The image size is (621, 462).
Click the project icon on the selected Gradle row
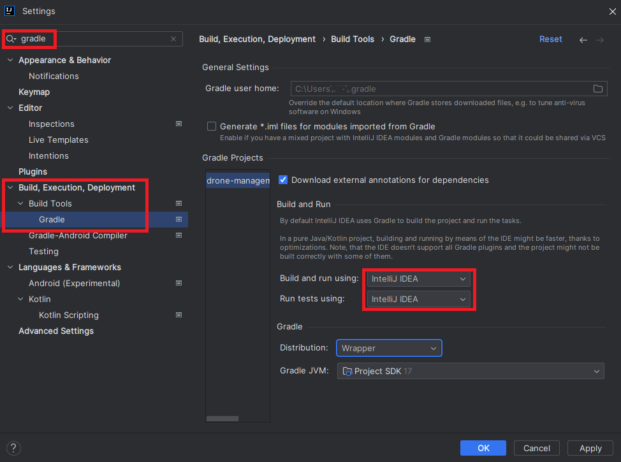[x=179, y=219]
